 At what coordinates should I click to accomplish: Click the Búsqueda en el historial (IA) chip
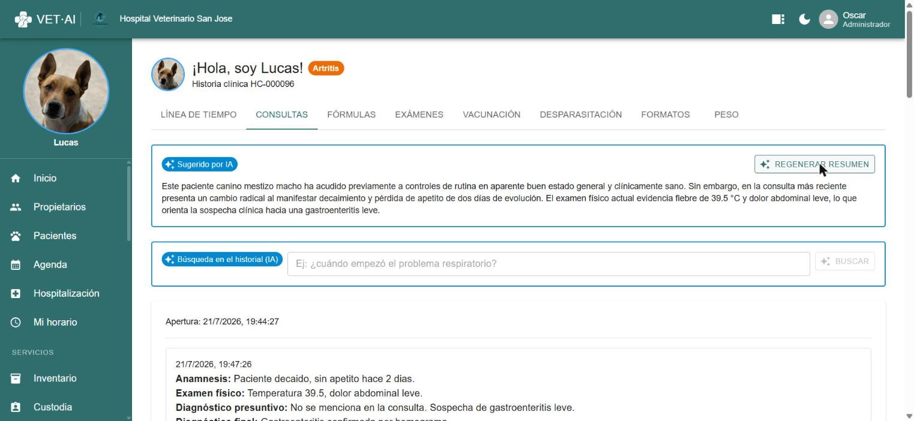click(222, 260)
